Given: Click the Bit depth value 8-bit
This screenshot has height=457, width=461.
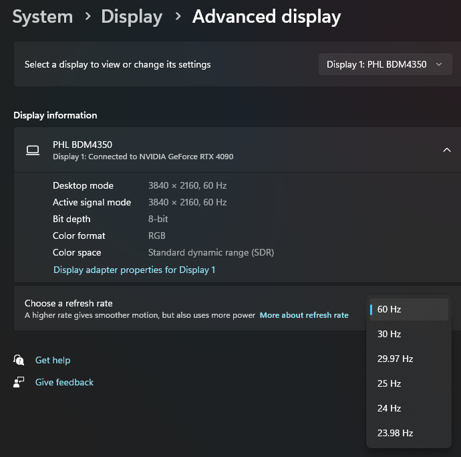Looking at the screenshot, I should 158,219.
